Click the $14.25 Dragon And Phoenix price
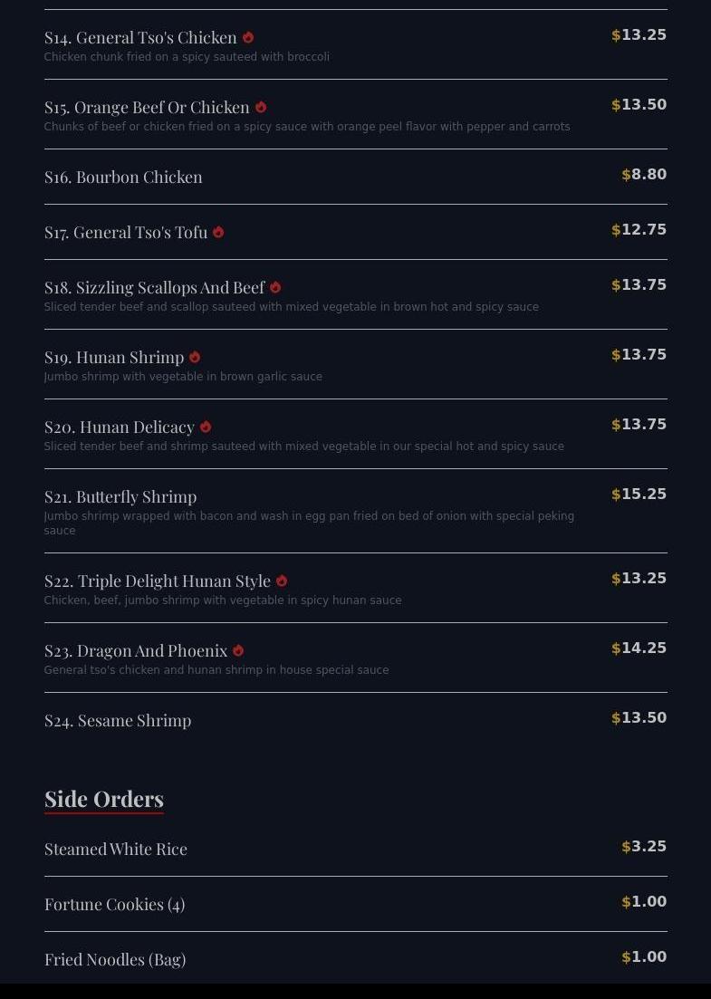The image size is (711, 999). pos(639,648)
